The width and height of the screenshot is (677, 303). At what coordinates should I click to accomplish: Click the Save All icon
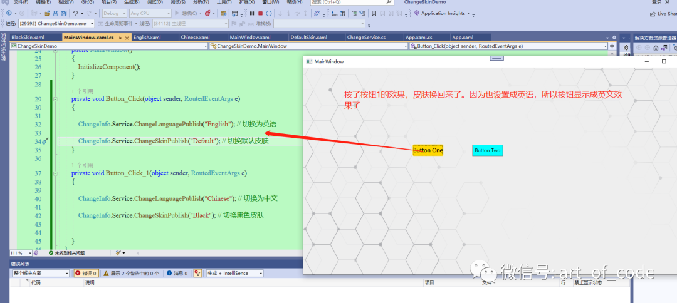[63, 13]
